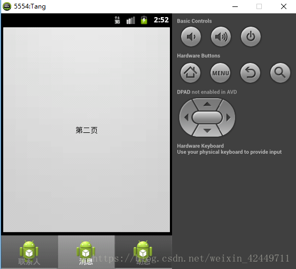Click the Hardware Buttons heading

[x=198, y=56]
